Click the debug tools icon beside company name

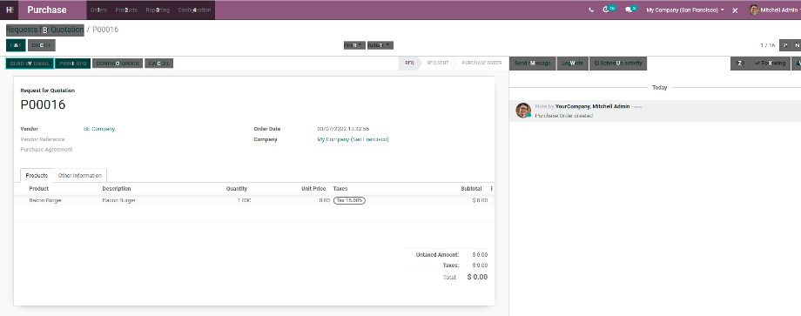(x=735, y=10)
